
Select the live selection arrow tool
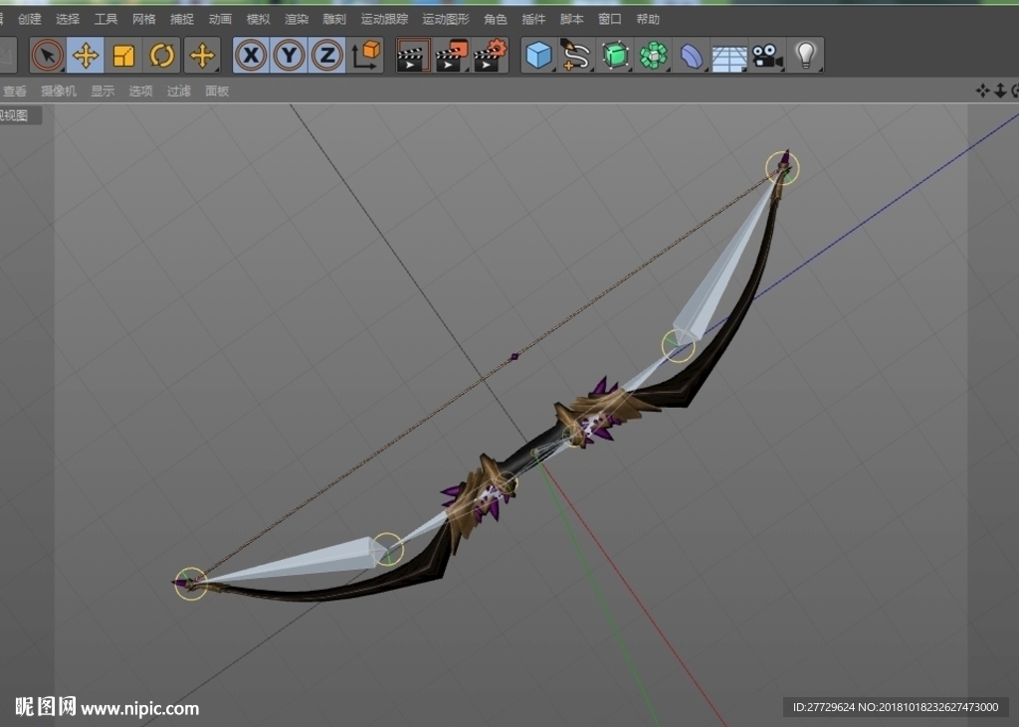point(48,56)
